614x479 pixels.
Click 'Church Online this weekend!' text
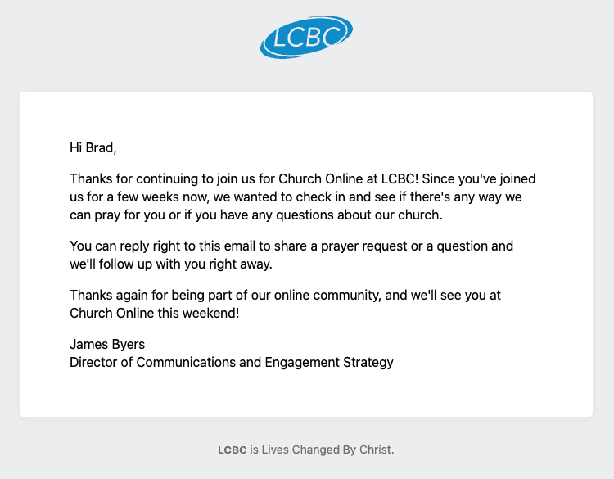click(154, 313)
